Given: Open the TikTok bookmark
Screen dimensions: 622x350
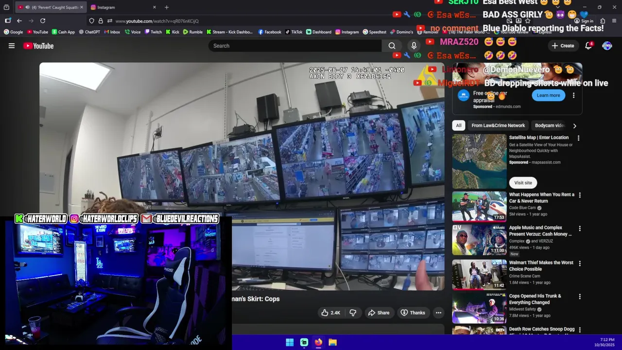Looking at the screenshot, I should coord(294,32).
